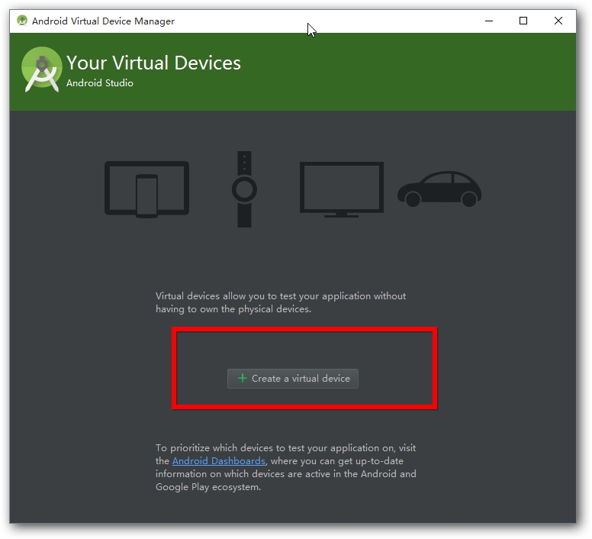This screenshot has width=592, height=539.
Task: Click the Android Auto car icon
Action: (439, 189)
